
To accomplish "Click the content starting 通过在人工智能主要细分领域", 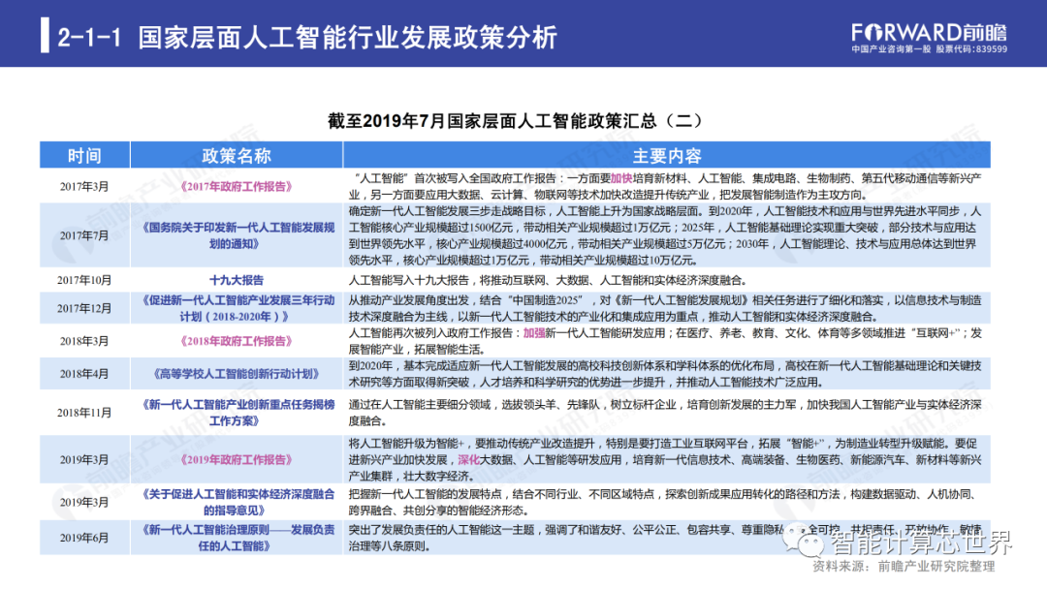I will [665, 413].
